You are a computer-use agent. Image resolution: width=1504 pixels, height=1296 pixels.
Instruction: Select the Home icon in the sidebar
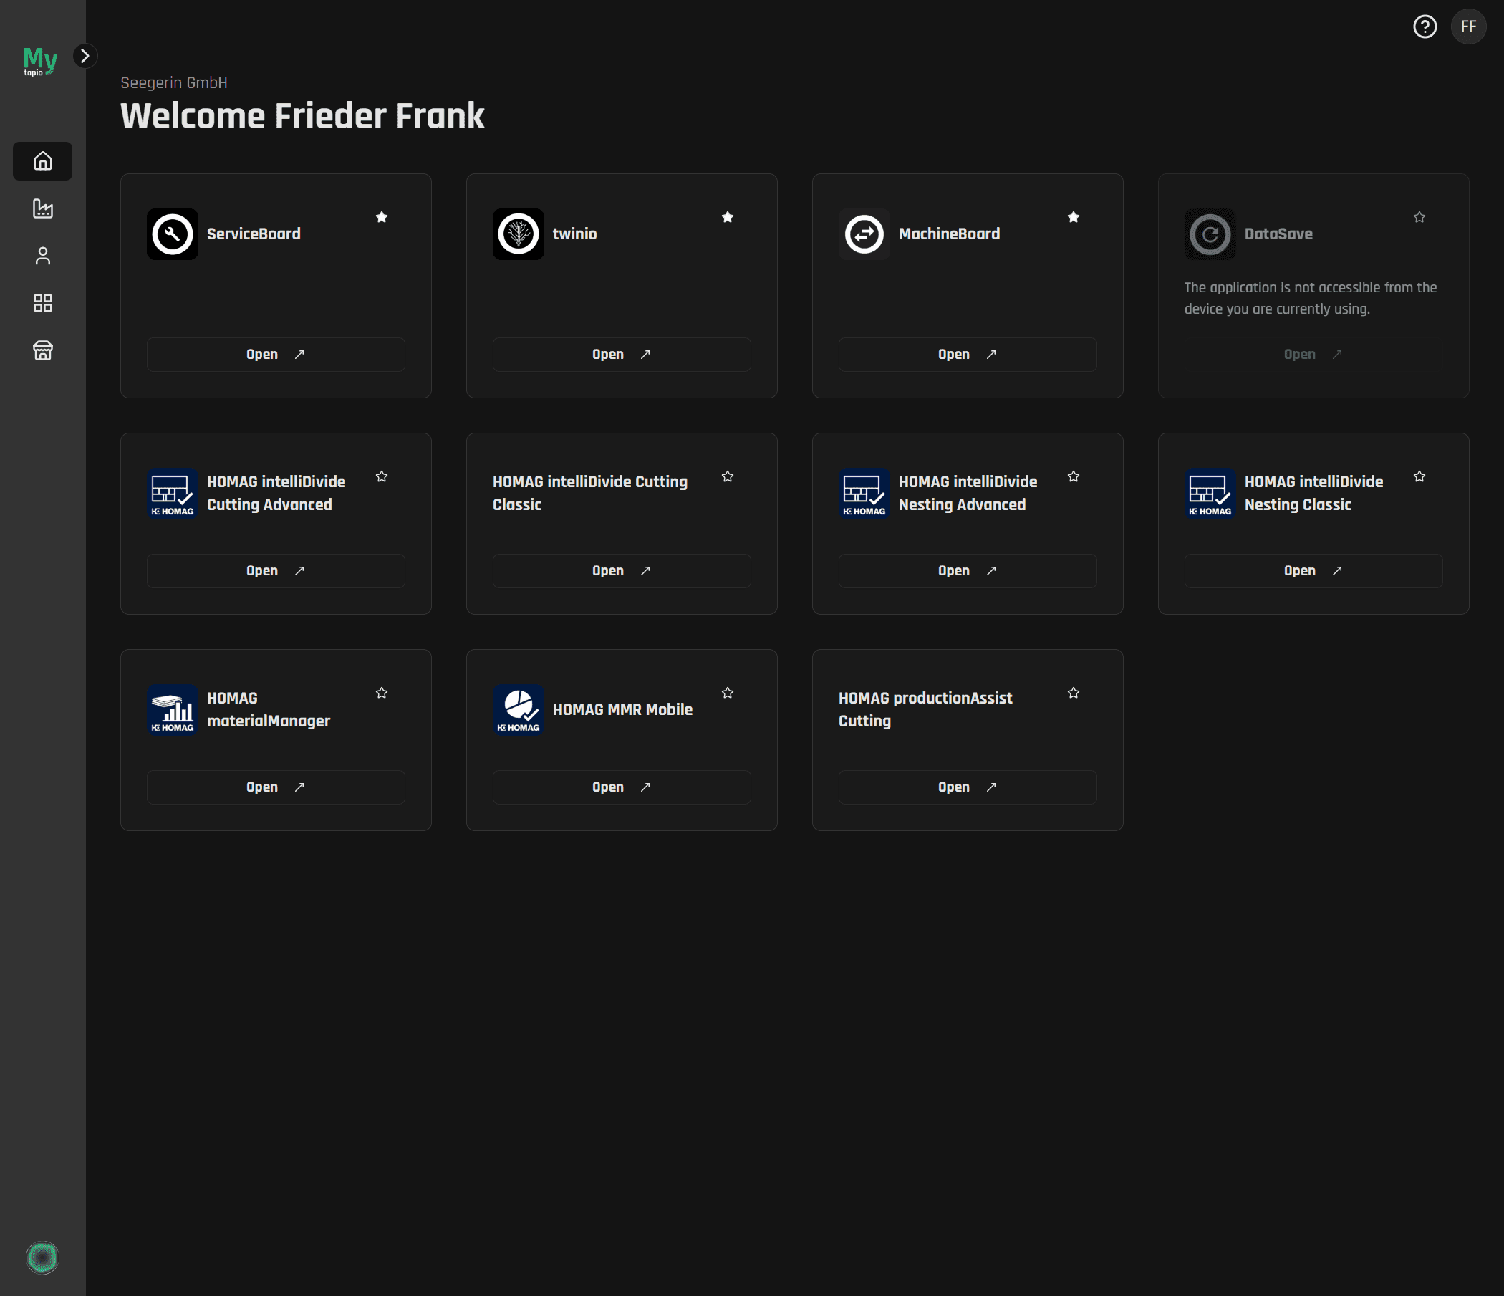pyautogui.click(x=42, y=161)
